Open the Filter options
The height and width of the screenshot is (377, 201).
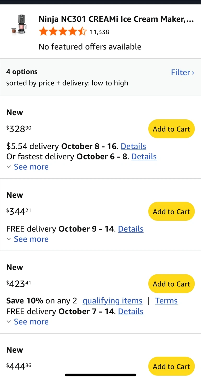(x=182, y=72)
